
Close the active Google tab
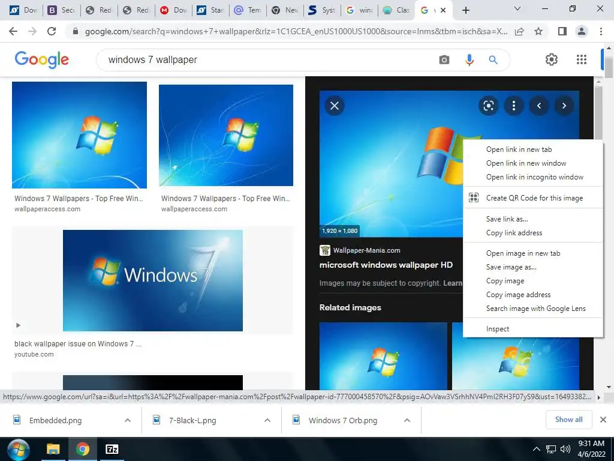443,10
